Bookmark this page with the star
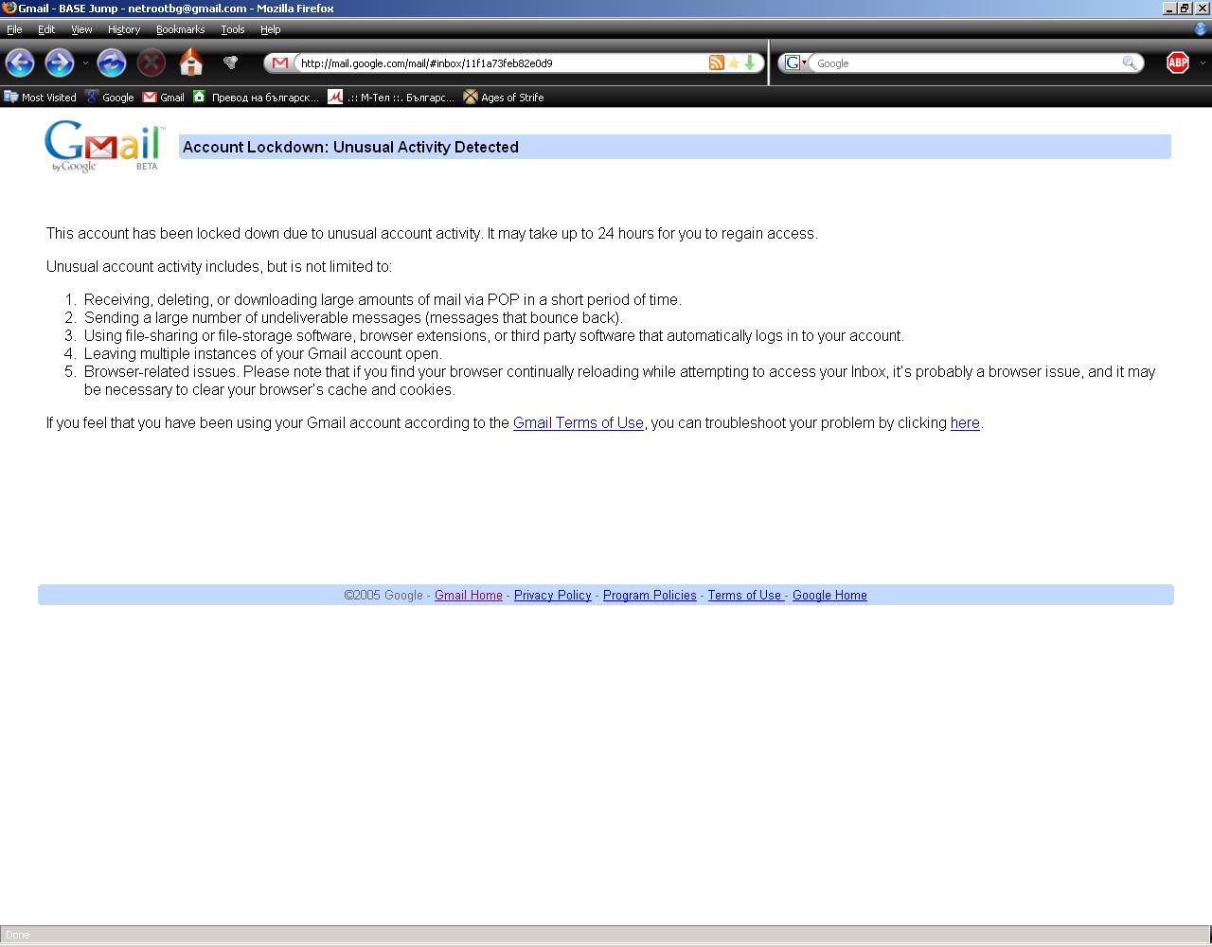The height and width of the screenshot is (947, 1212). pyautogui.click(x=733, y=63)
